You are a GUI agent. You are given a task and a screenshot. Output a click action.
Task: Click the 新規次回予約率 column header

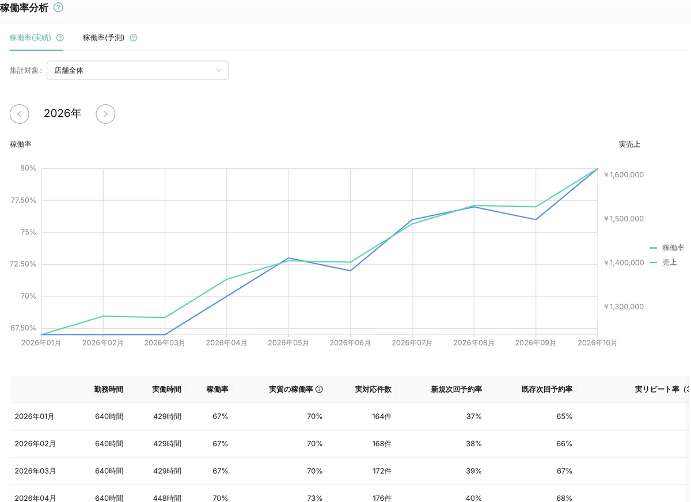456,389
